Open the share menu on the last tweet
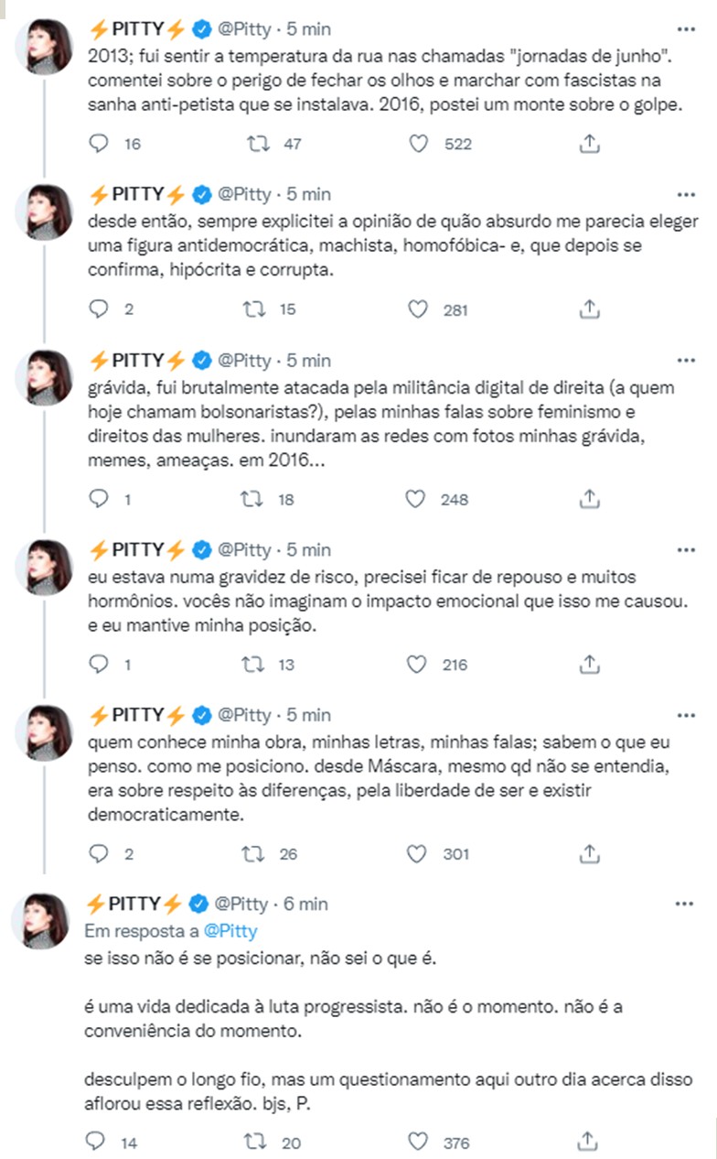Image resolution: width=717 pixels, height=1159 pixels. pyautogui.click(x=589, y=1143)
